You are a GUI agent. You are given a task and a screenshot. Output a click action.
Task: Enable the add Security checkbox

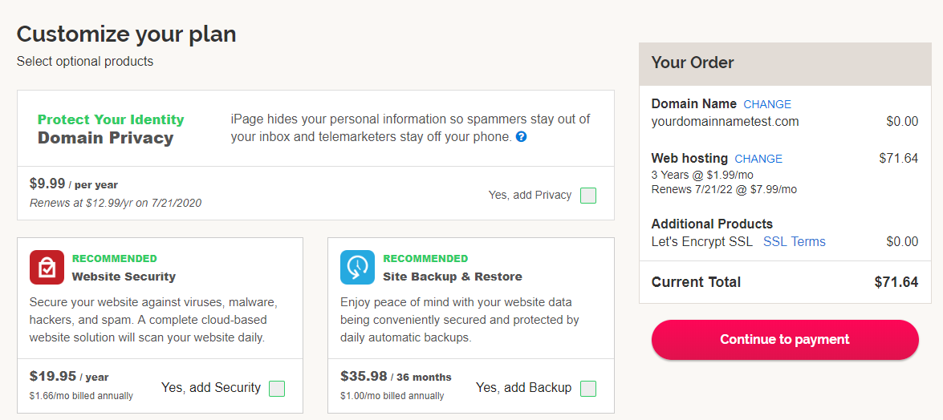(x=277, y=389)
